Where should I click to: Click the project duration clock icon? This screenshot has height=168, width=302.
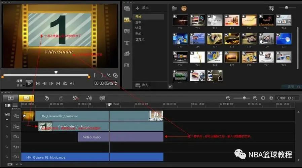coord(271,98)
